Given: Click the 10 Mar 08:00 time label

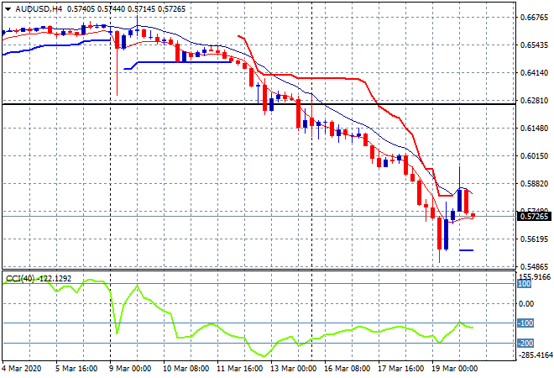Looking at the screenshot, I should click(x=186, y=369).
